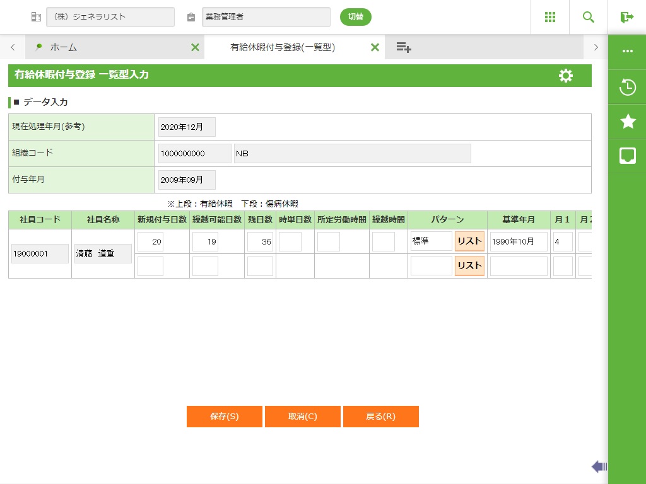Collapse sidebar with the purple arrow icon
The height and width of the screenshot is (484, 646).
[x=599, y=466]
